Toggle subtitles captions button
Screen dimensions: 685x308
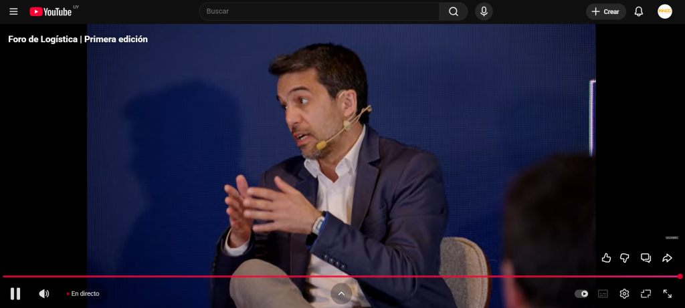click(603, 293)
